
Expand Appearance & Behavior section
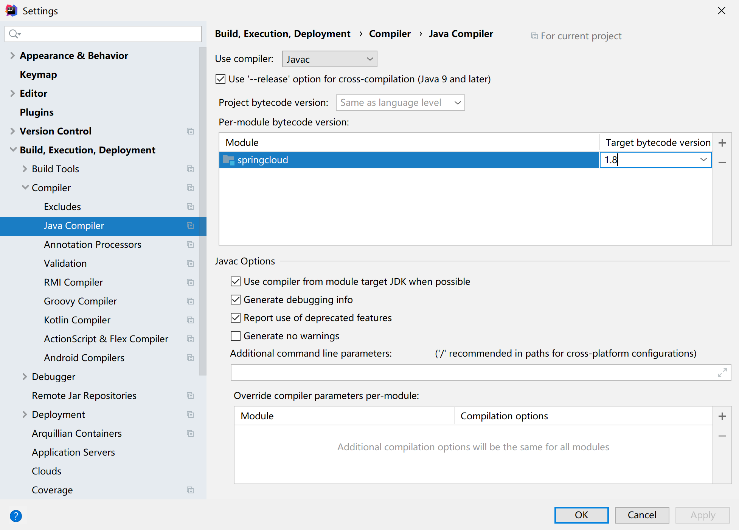point(12,56)
